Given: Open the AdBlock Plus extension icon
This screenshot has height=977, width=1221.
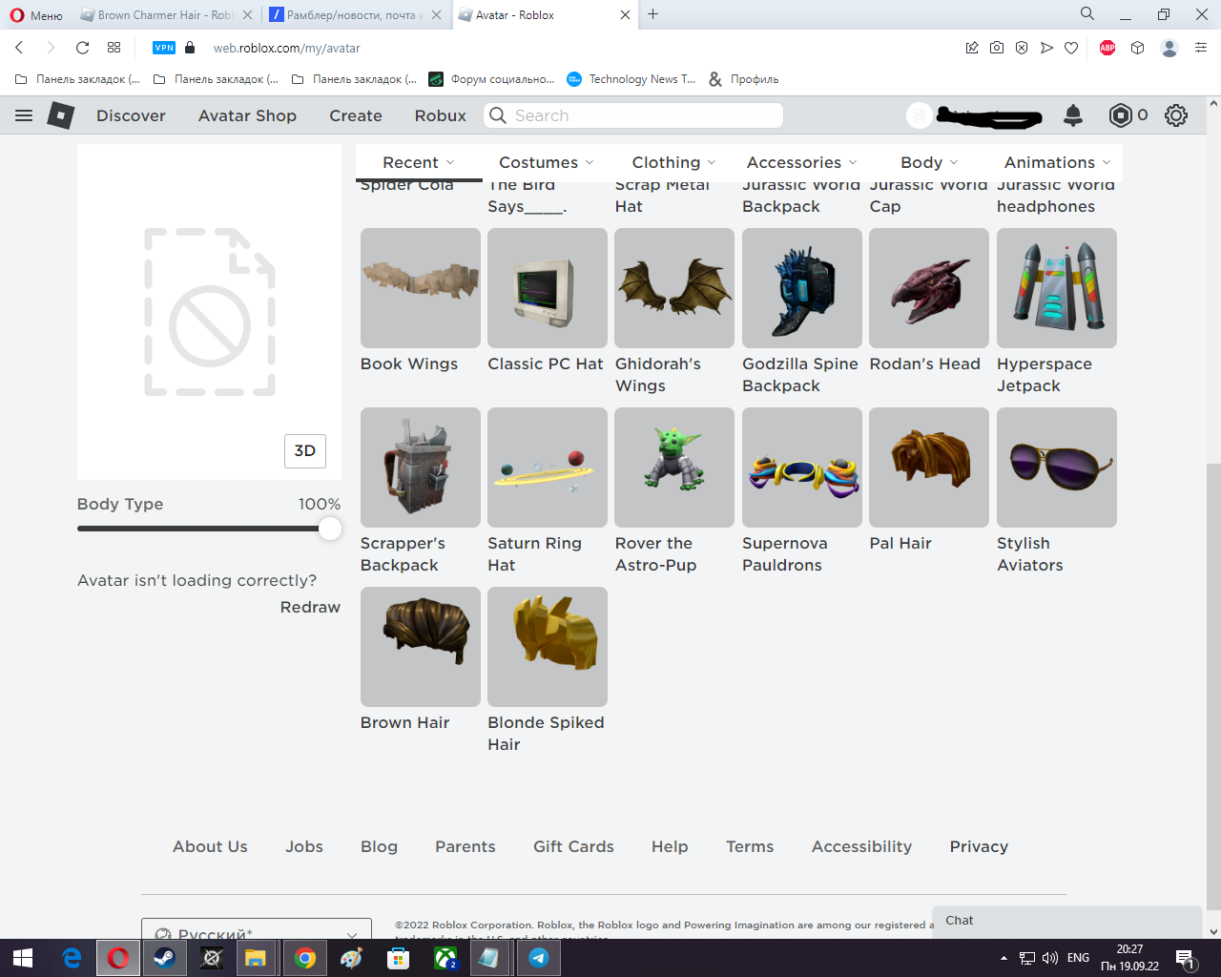Looking at the screenshot, I should tap(1107, 48).
